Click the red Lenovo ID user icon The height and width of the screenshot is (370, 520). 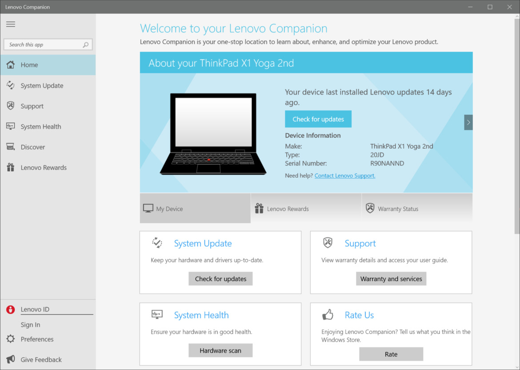coord(11,309)
